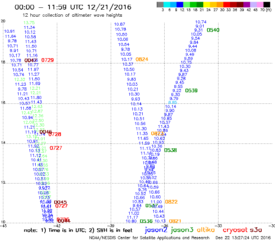
Task: Click the green '0540' time label
Action: [x=213, y=30]
